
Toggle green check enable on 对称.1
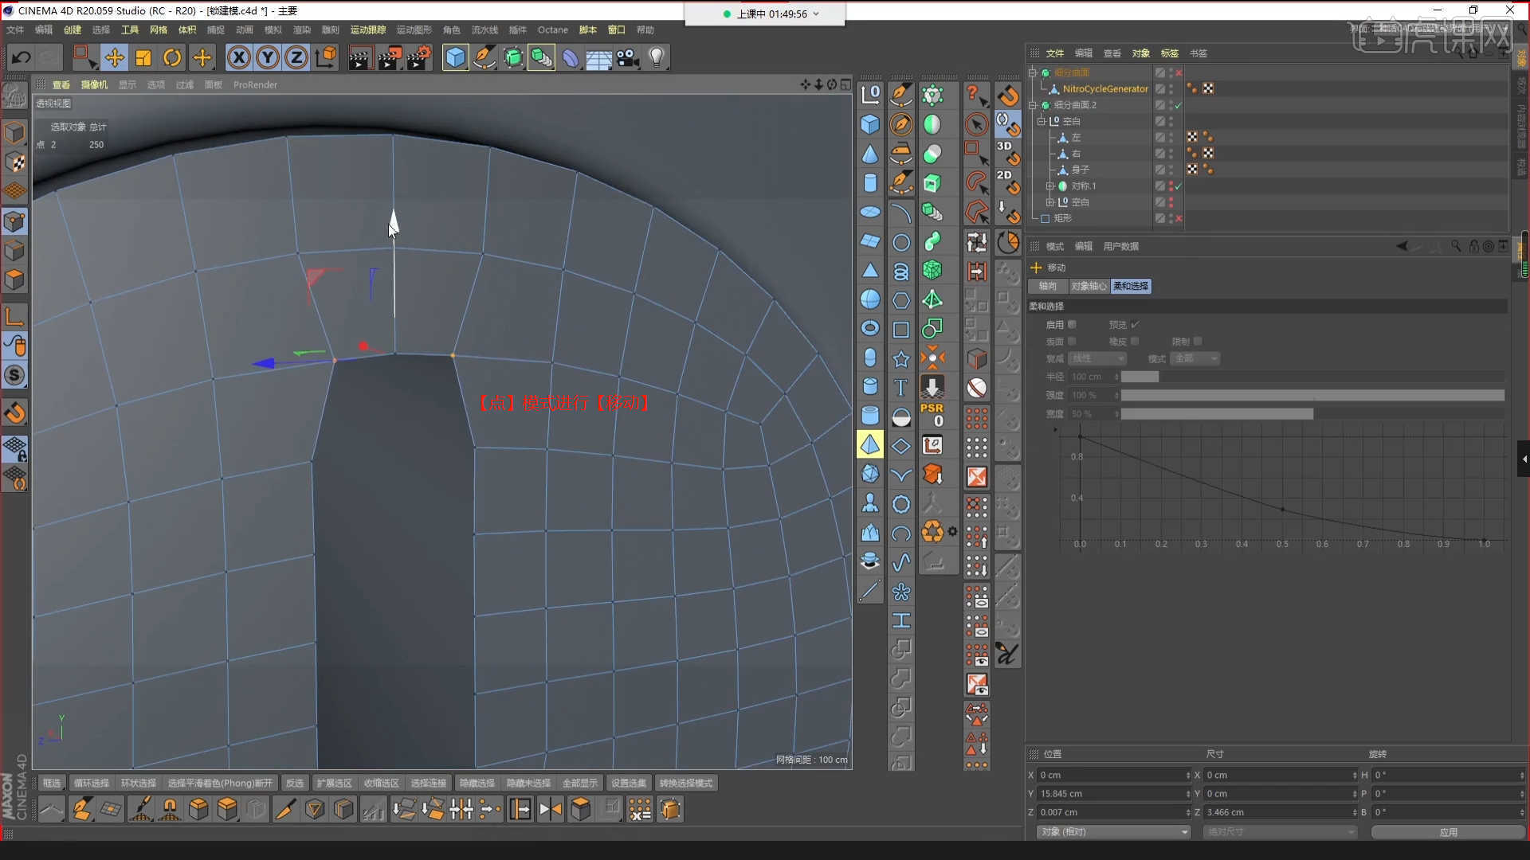pos(1179,186)
